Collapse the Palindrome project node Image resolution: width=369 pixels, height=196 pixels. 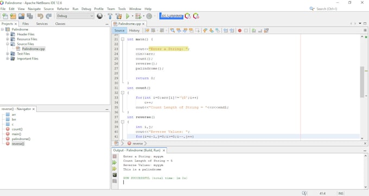click(x=3, y=29)
